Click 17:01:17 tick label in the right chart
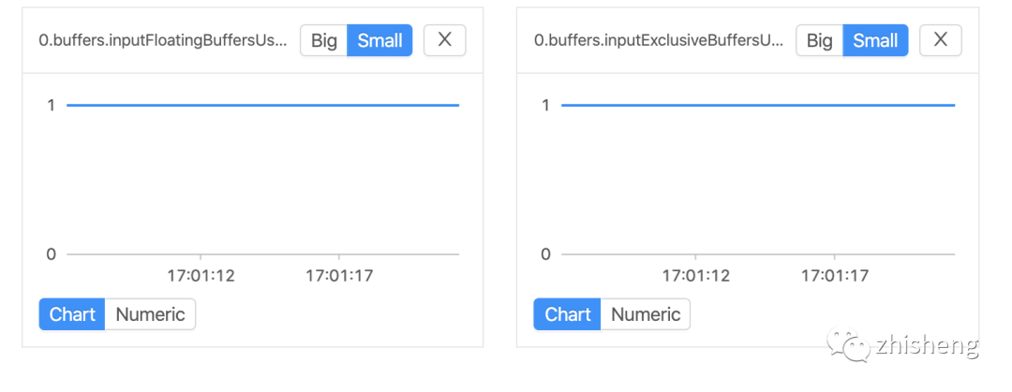 coord(835,276)
